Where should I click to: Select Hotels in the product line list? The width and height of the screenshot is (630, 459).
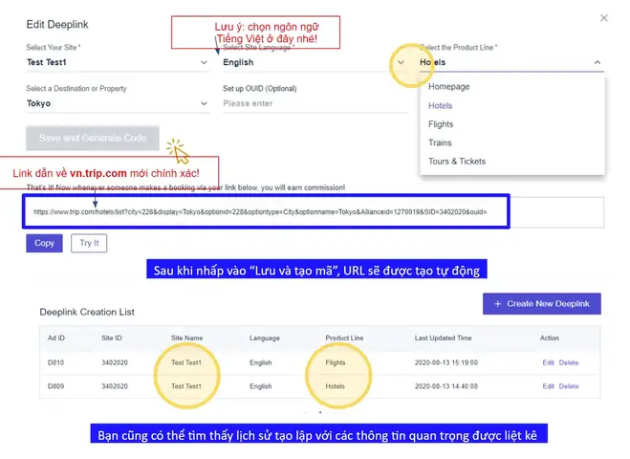[x=441, y=106]
